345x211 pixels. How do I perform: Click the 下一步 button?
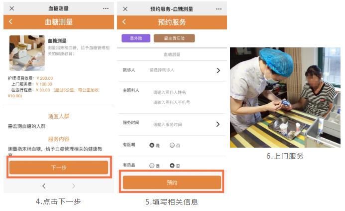click(59, 167)
